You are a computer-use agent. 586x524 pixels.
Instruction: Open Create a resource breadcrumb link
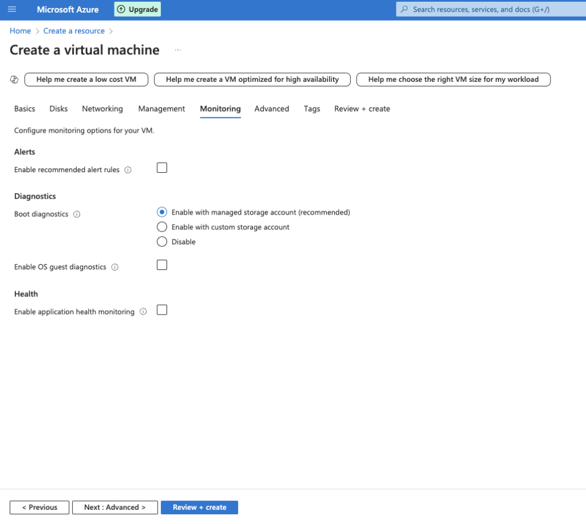74,31
